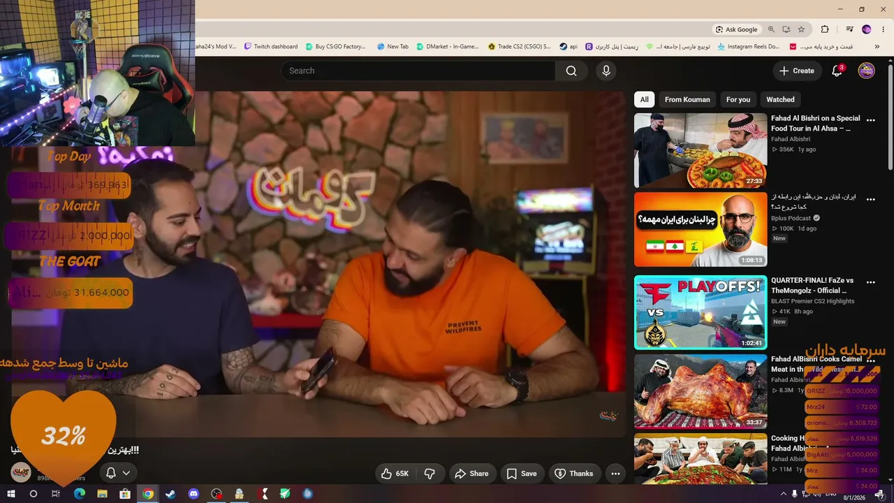Bookmark this page with the star icon
Screen dimensions: 894x503
pos(801,29)
